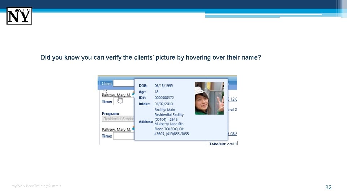Select the Intake date 01/02/2010
Viewport: 347px width, 195px height.
(163, 104)
